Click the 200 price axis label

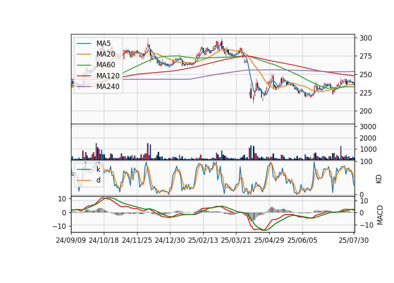pyautogui.click(x=366, y=111)
